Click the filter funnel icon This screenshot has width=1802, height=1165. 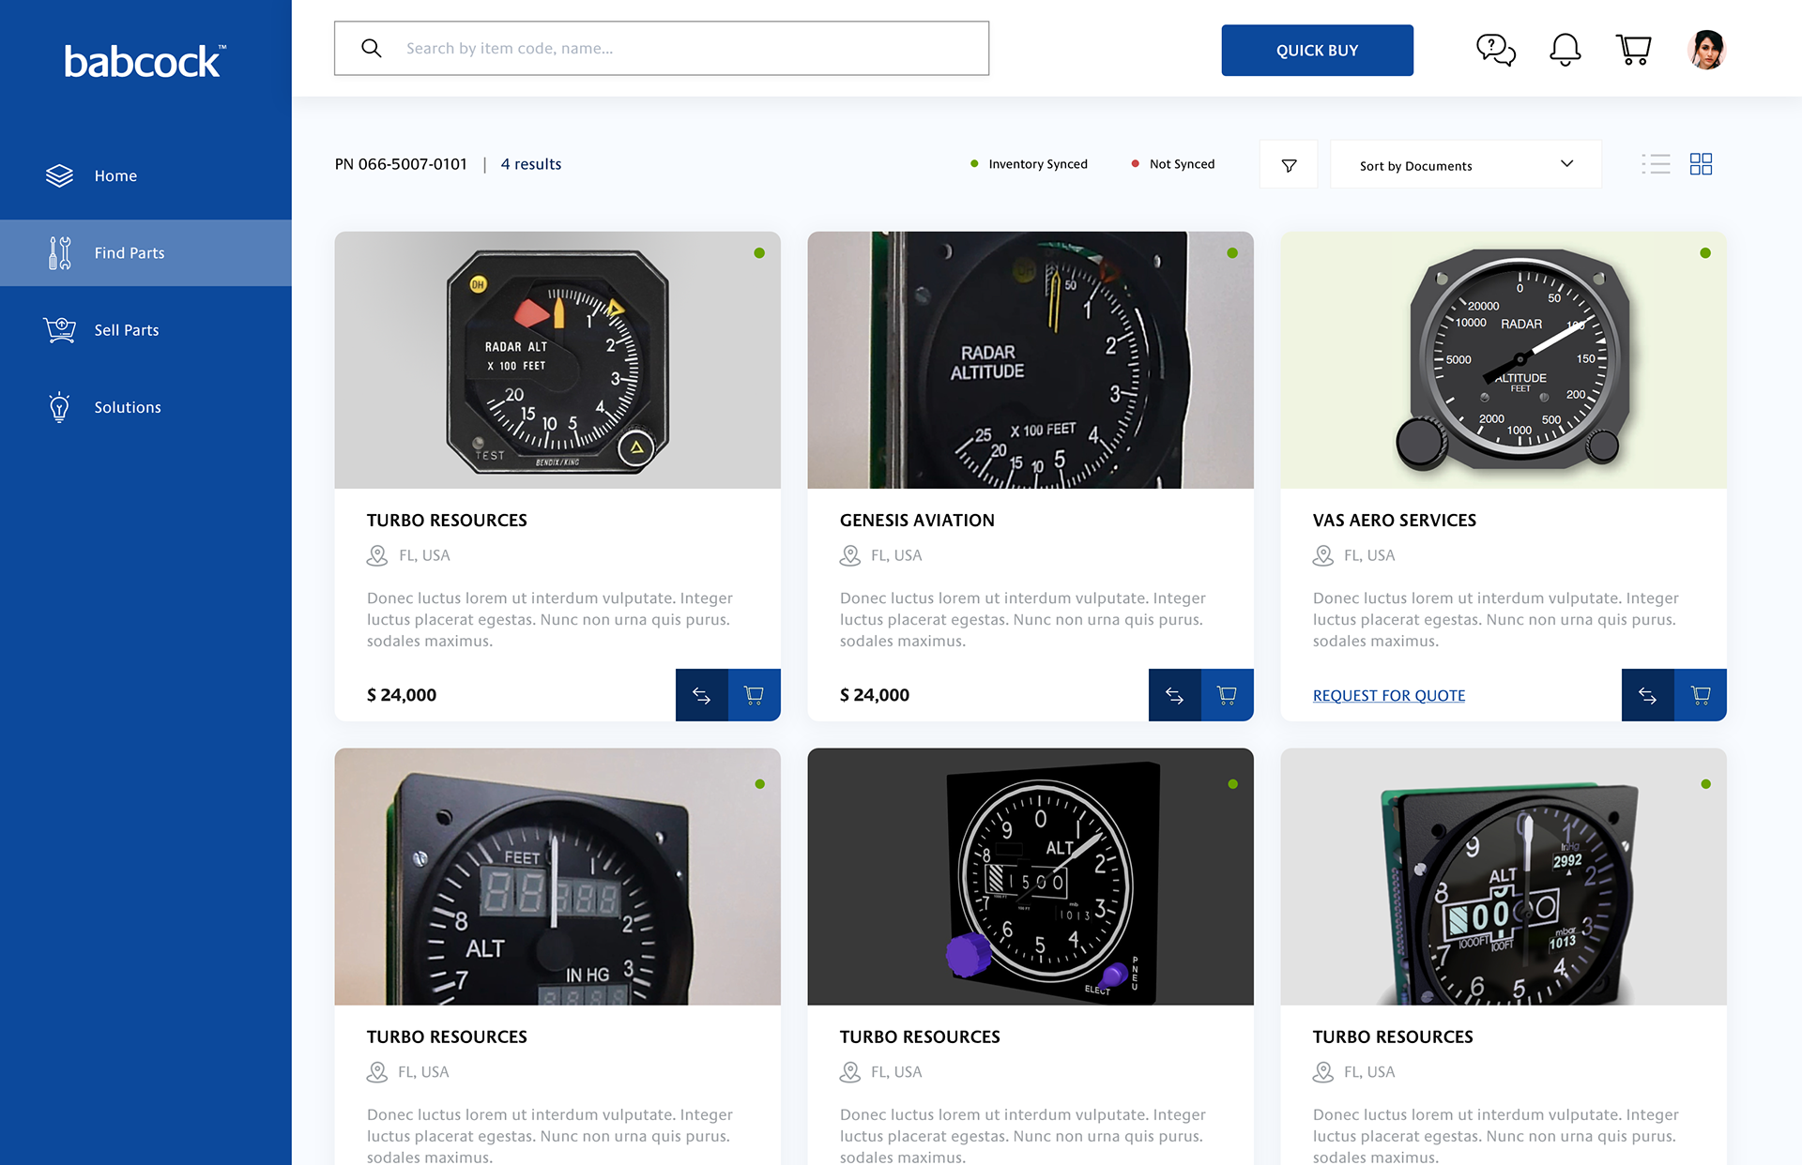(x=1289, y=165)
